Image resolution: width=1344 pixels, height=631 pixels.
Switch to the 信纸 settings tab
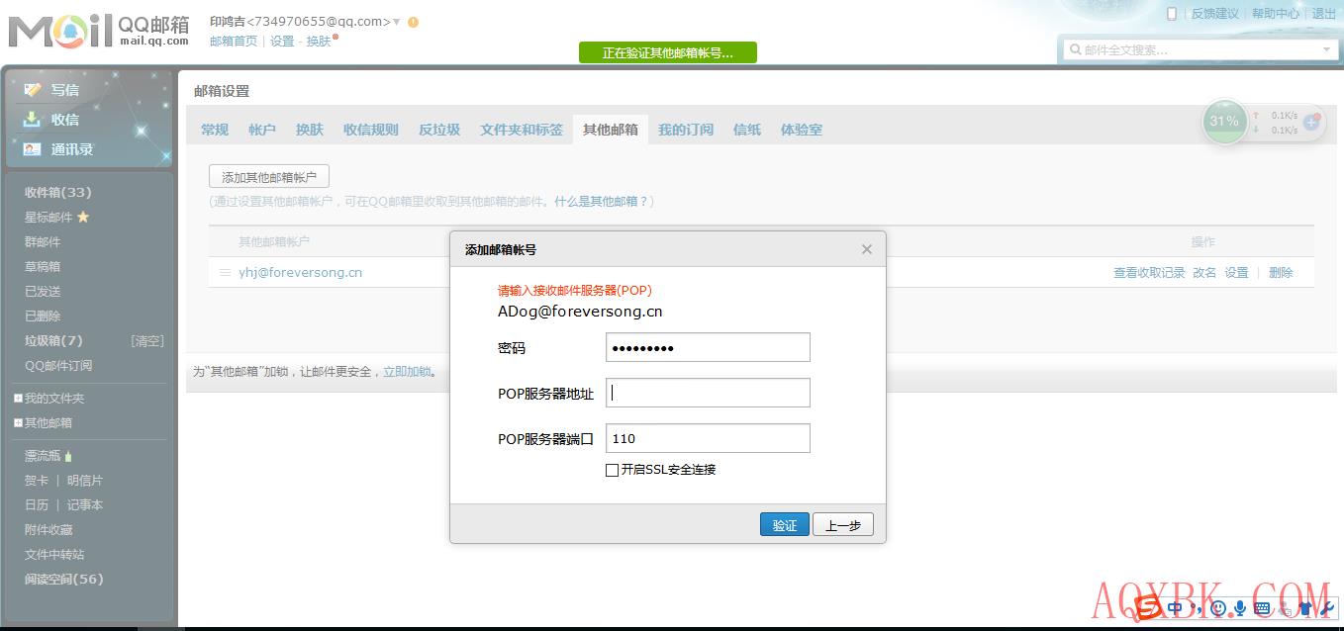pyautogui.click(x=747, y=130)
